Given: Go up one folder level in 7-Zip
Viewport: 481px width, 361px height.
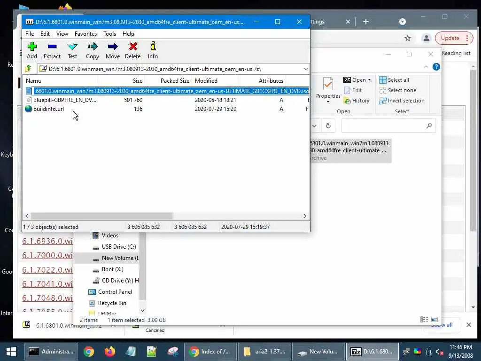Looking at the screenshot, I should (x=29, y=69).
